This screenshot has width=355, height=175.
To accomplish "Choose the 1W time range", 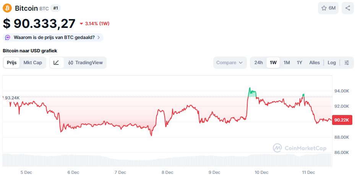I will click(x=273, y=63).
